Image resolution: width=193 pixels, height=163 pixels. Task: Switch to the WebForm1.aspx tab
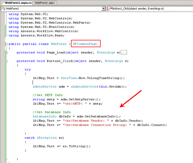[44, 2]
